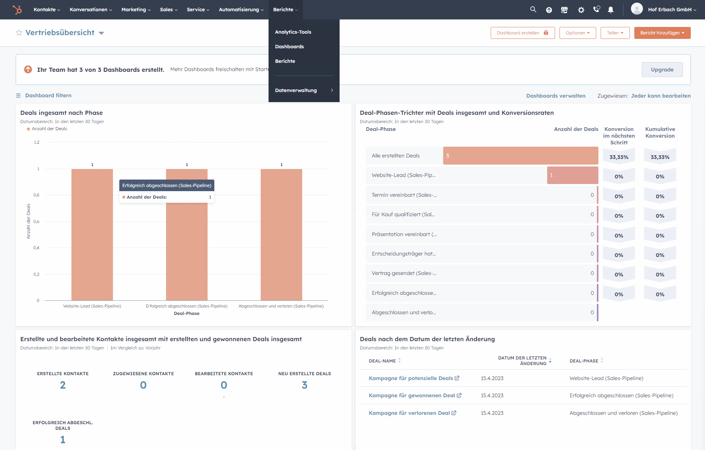Favorite the dashboard via the star icon
The image size is (705, 450).
click(19, 33)
